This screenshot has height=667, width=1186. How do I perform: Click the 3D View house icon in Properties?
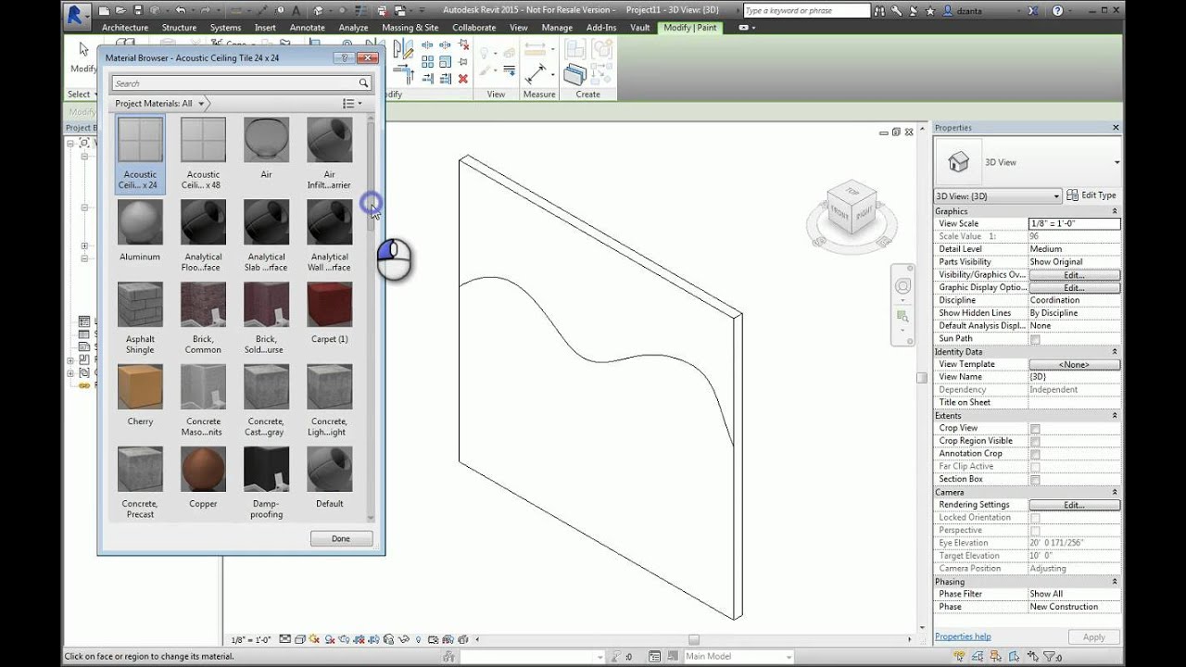coord(958,162)
